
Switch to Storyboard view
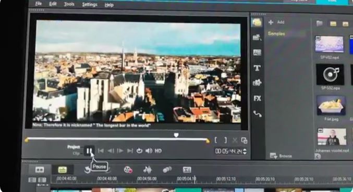coord(40,170)
